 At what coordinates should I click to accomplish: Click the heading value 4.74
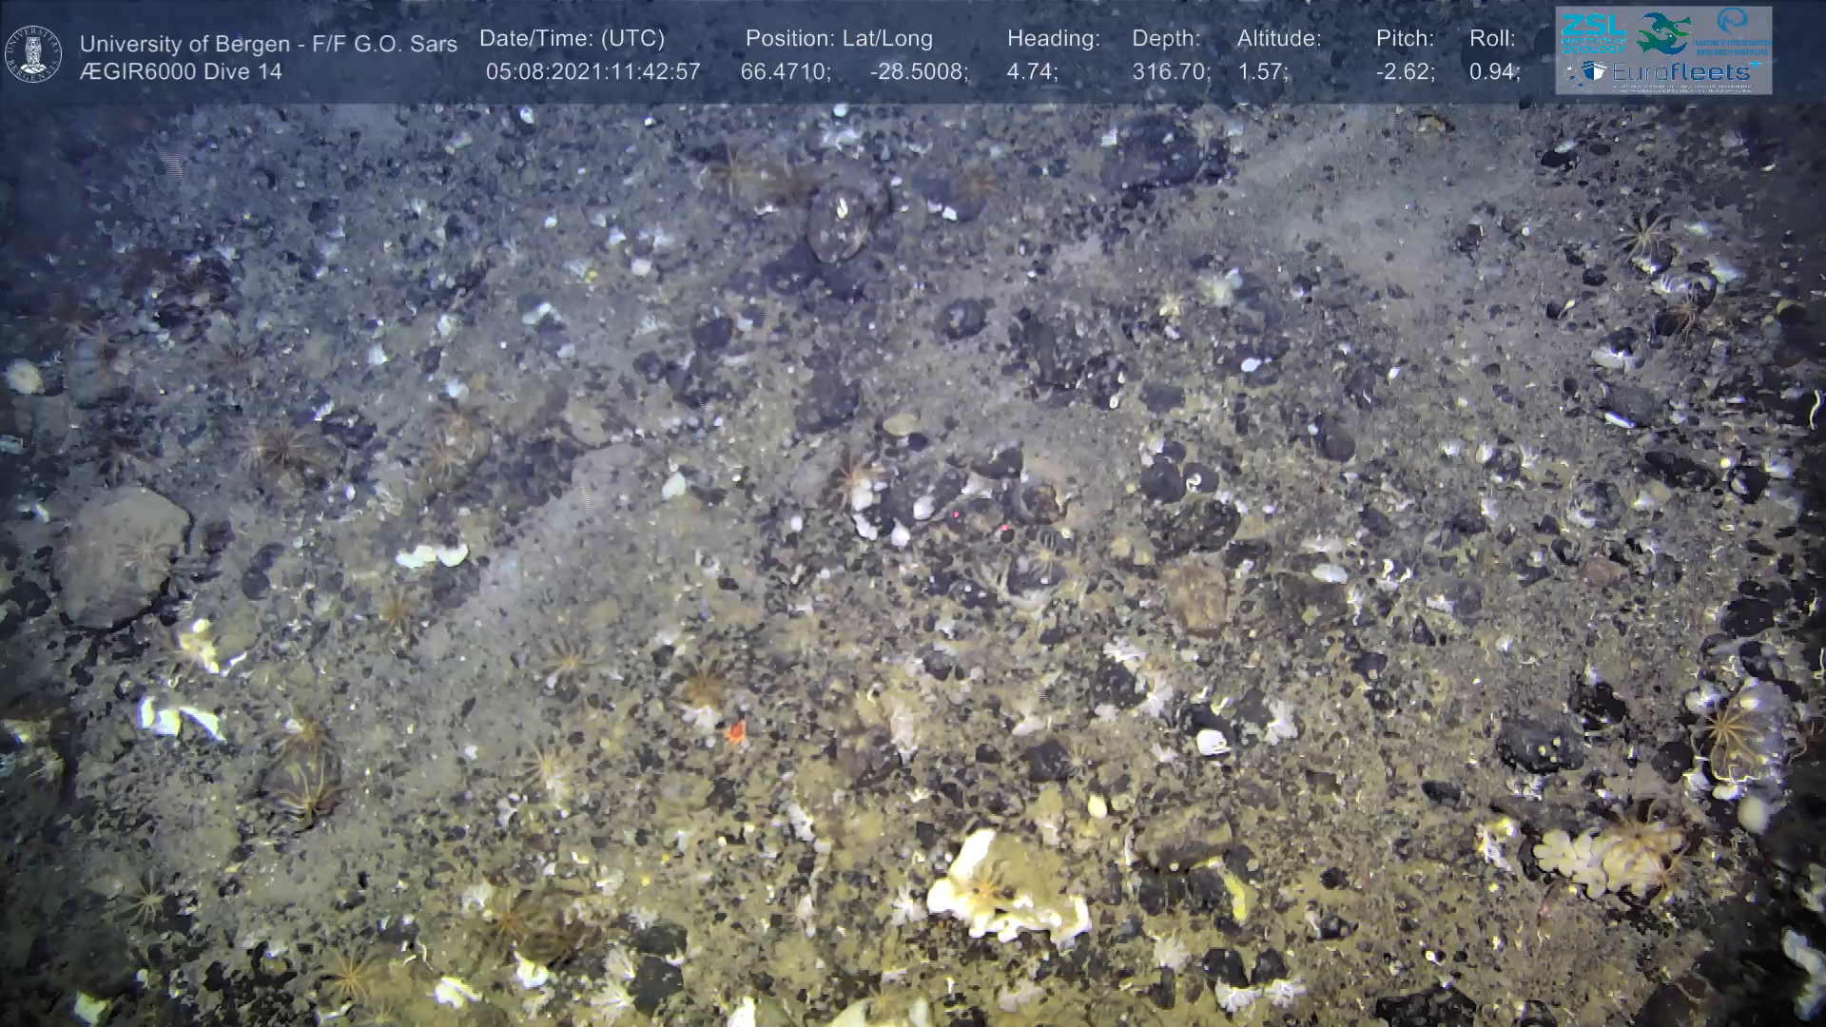(1031, 72)
